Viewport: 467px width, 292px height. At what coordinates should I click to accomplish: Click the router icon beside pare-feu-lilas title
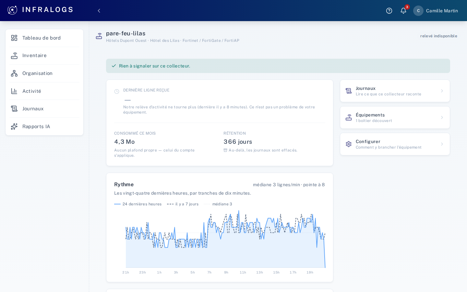pos(99,36)
